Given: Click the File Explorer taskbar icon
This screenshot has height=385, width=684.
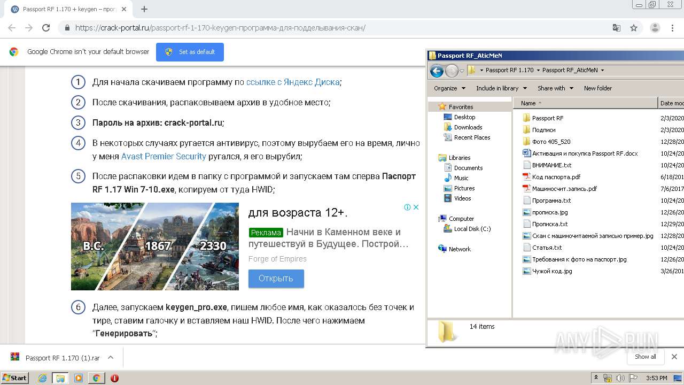Looking at the screenshot, I should (x=60, y=378).
